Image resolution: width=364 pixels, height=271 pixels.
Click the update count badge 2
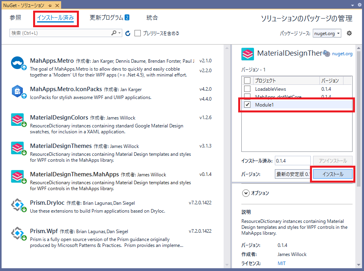(127, 17)
